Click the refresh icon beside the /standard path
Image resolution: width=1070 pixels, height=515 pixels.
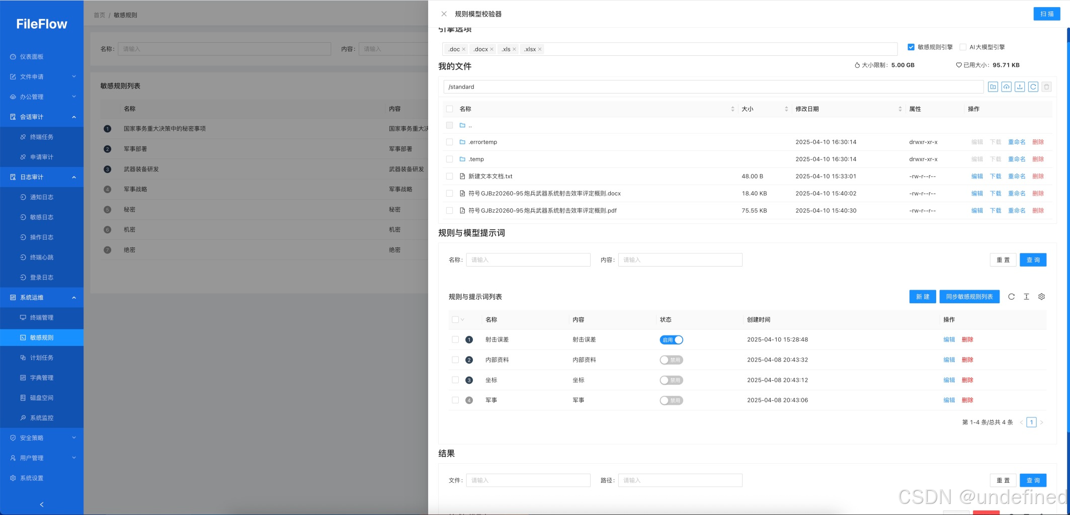tap(1033, 87)
